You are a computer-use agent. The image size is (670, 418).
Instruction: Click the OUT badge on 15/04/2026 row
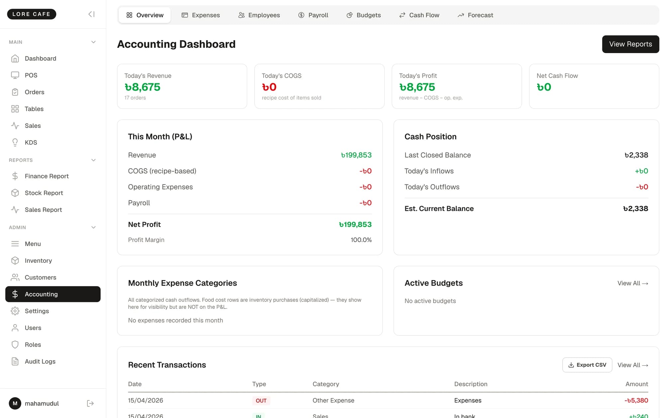click(261, 401)
